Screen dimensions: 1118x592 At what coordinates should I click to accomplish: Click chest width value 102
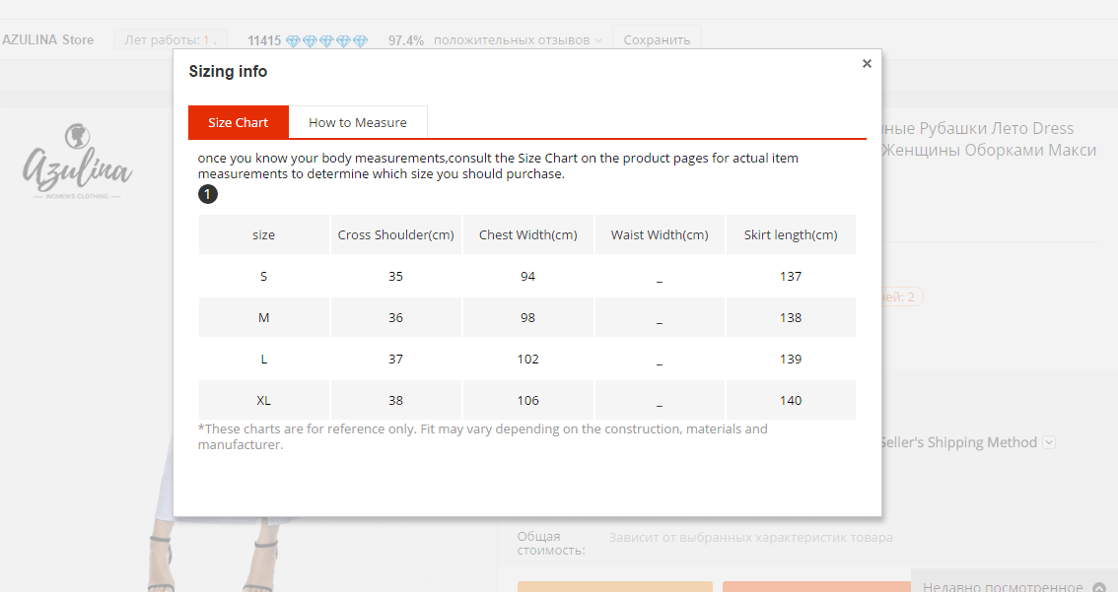pyautogui.click(x=528, y=360)
